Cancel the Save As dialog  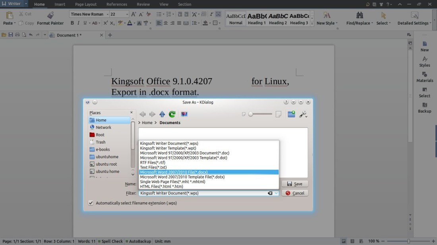pyautogui.click(x=295, y=193)
